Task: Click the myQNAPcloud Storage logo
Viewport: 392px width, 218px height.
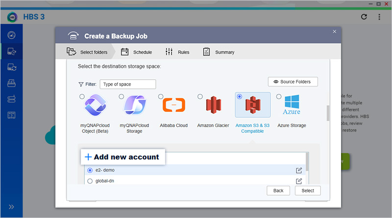Action: [x=135, y=105]
